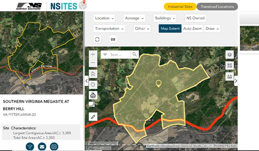Toggle the Map Extent filter

pyautogui.click(x=170, y=28)
